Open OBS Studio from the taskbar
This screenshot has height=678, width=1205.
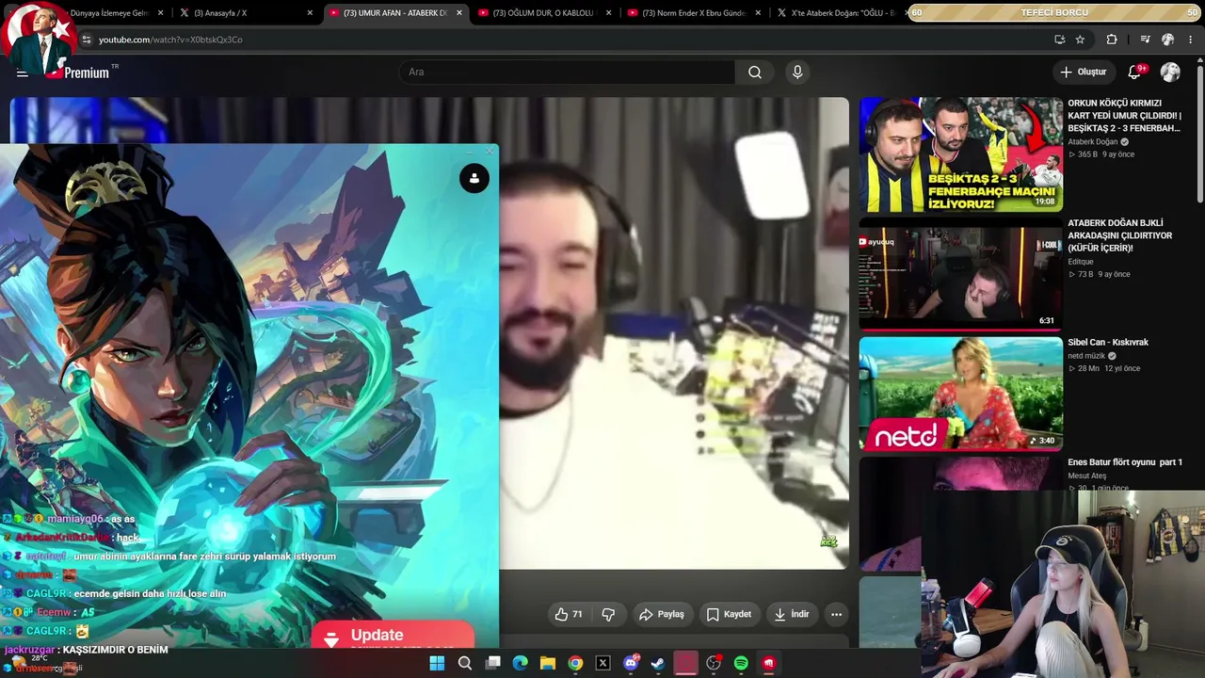(714, 663)
